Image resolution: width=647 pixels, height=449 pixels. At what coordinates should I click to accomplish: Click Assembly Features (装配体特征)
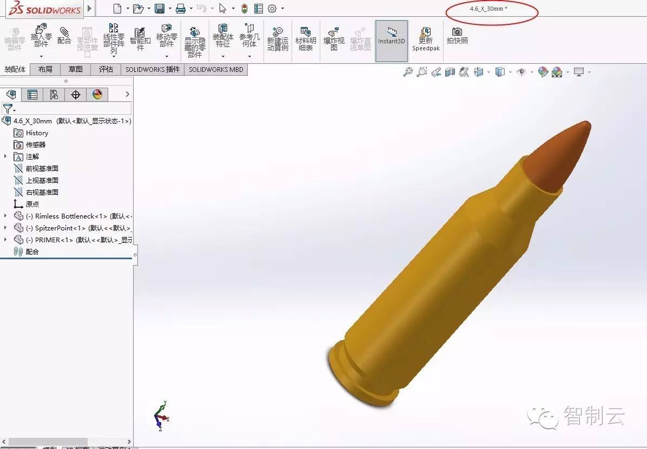223,36
